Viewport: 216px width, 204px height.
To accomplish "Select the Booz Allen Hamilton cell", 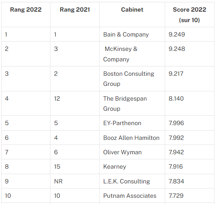I will point(132,138).
